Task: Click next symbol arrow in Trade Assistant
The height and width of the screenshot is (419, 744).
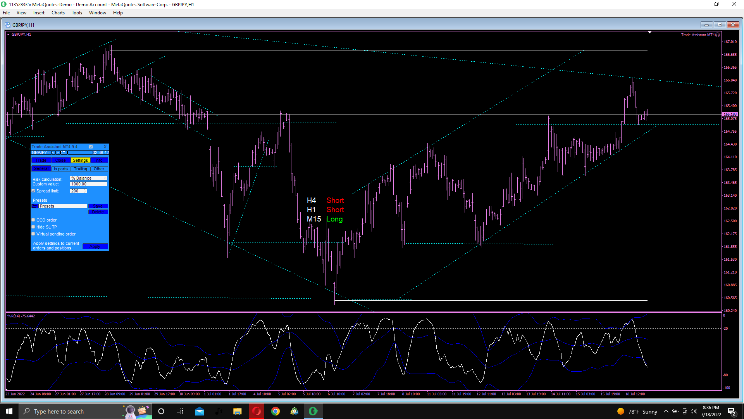Action: 58,152
